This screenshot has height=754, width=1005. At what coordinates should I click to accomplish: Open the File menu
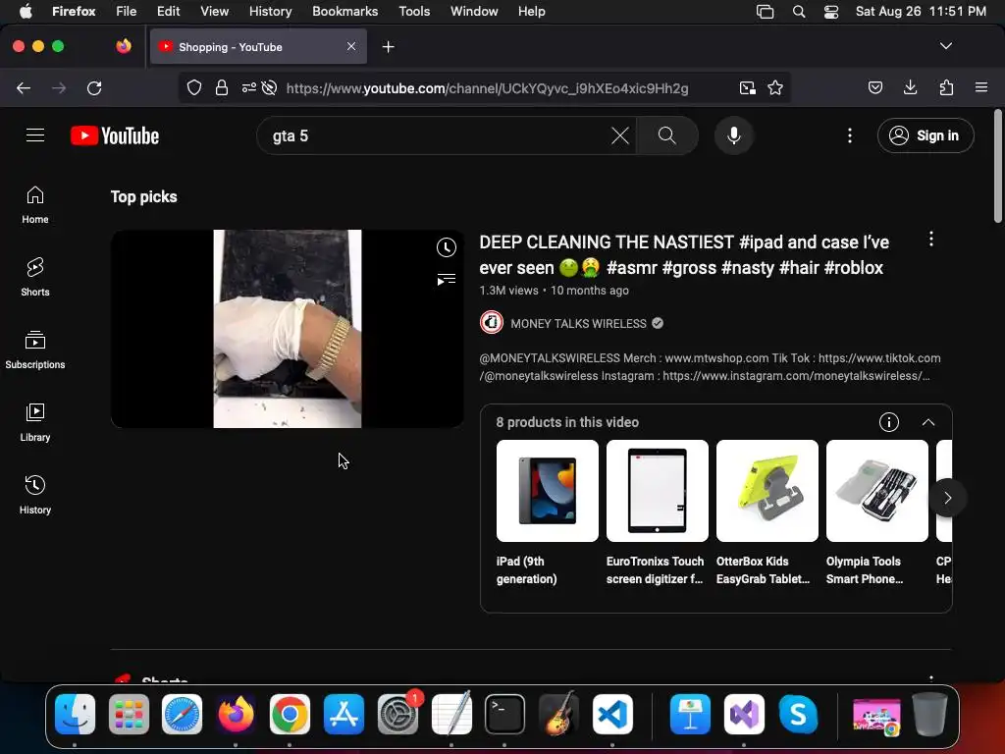127,12
